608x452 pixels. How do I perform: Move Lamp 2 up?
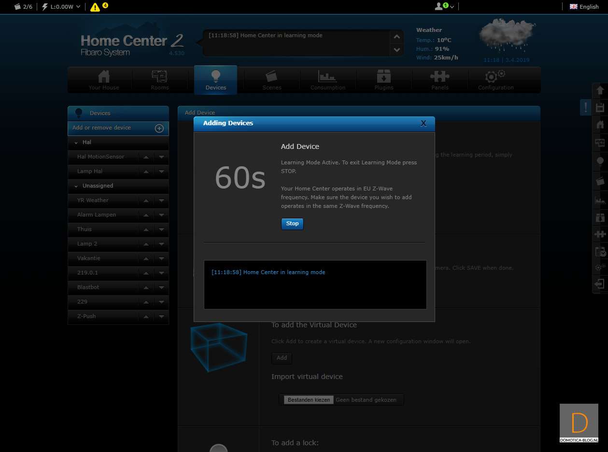point(146,244)
